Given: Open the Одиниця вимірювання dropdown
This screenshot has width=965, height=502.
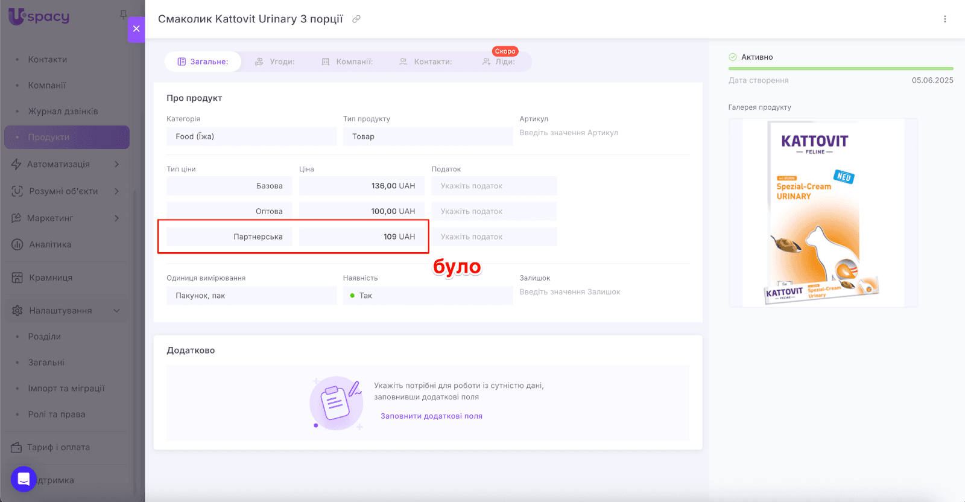Looking at the screenshot, I should point(252,296).
